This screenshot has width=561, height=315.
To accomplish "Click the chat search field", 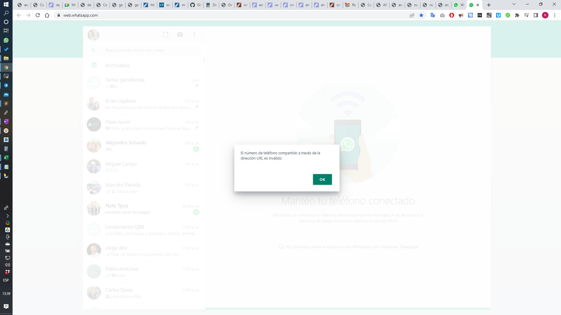I will [x=144, y=50].
